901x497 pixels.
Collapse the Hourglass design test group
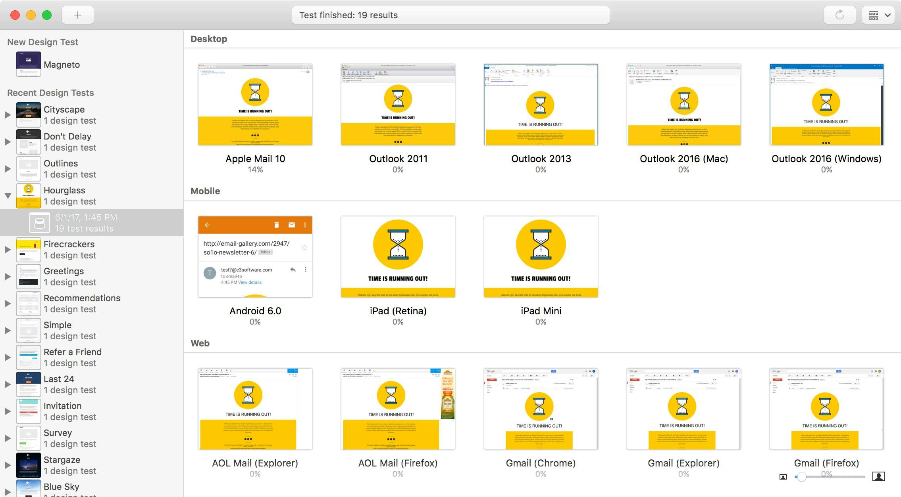8,195
